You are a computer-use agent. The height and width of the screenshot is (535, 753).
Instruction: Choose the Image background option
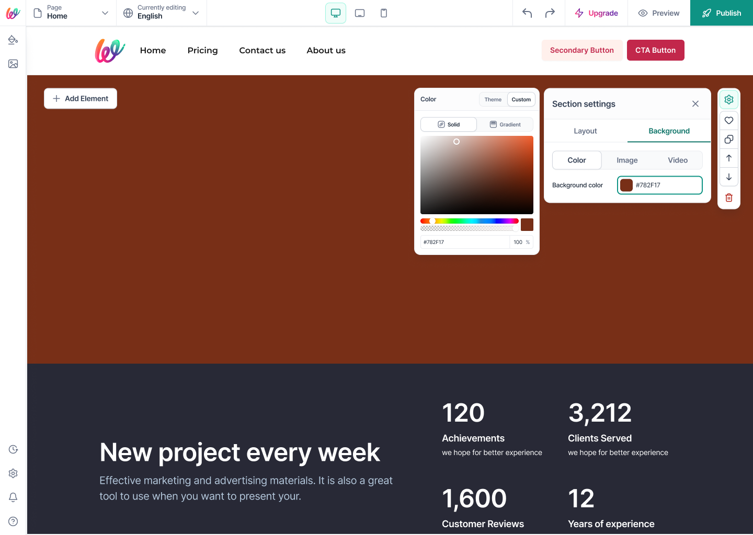[x=627, y=160]
